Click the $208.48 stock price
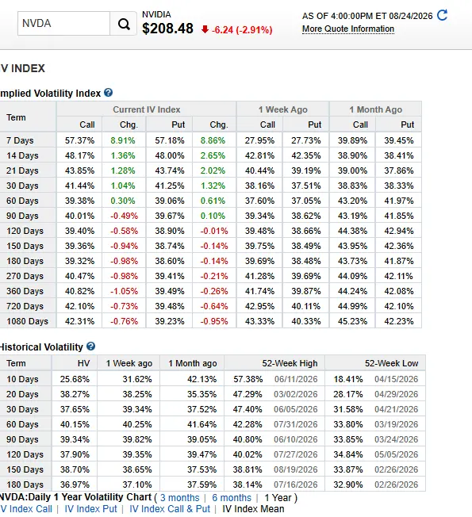 pyautogui.click(x=167, y=29)
